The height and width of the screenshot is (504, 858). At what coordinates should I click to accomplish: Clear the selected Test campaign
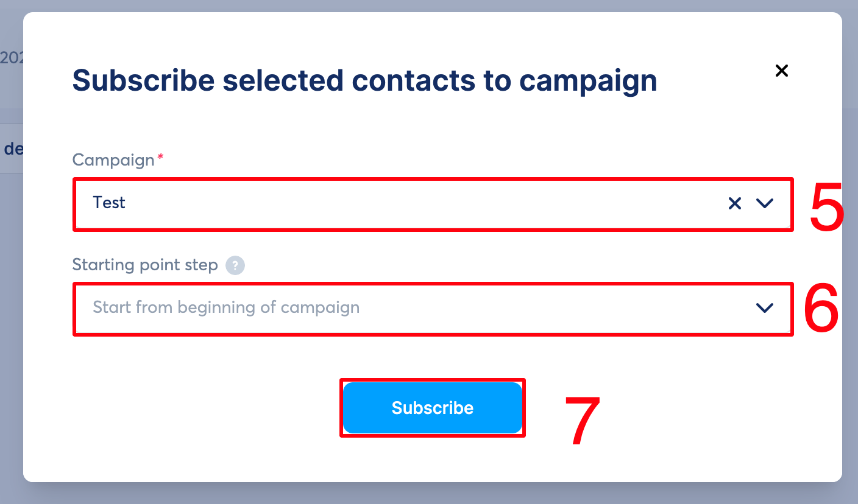coord(735,203)
